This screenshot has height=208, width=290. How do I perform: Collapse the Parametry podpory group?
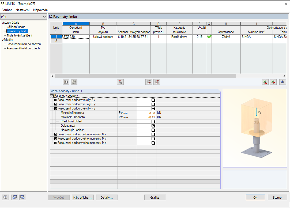(52, 96)
